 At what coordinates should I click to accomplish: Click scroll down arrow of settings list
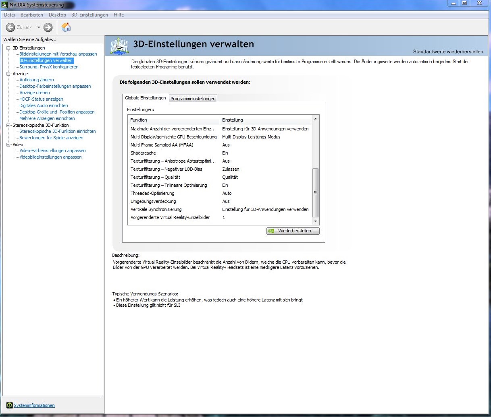pos(316,221)
